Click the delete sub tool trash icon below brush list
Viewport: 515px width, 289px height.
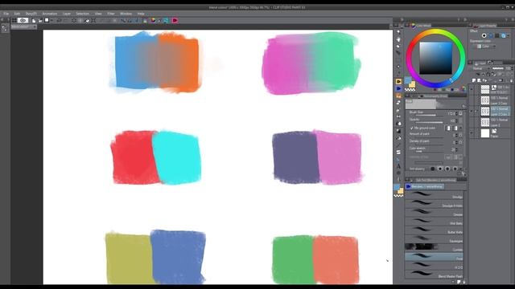[x=463, y=282]
